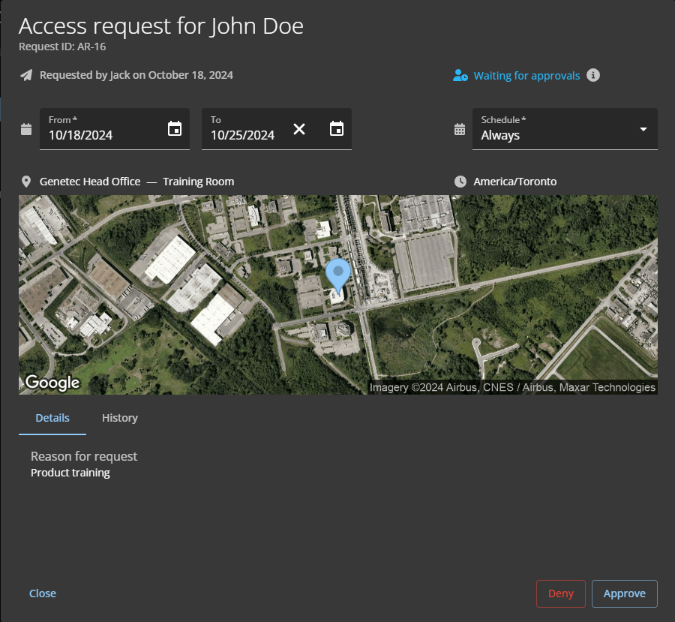This screenshot has width=675, height=622.
Task: Select the 'Always' schedule value
Action: (x=500, y=135)
